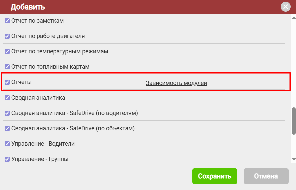This screenshot has width=296, height=190.
Task: Uncheck the Сводная аналитика checkbox
Action: tap(7, 98)
